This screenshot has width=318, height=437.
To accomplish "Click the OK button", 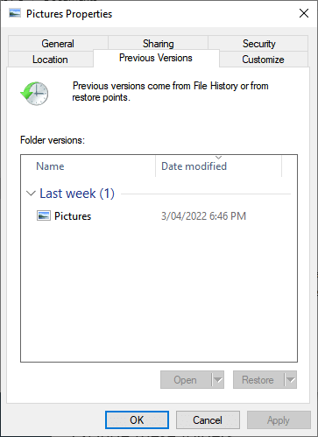I will pos(137,420).
